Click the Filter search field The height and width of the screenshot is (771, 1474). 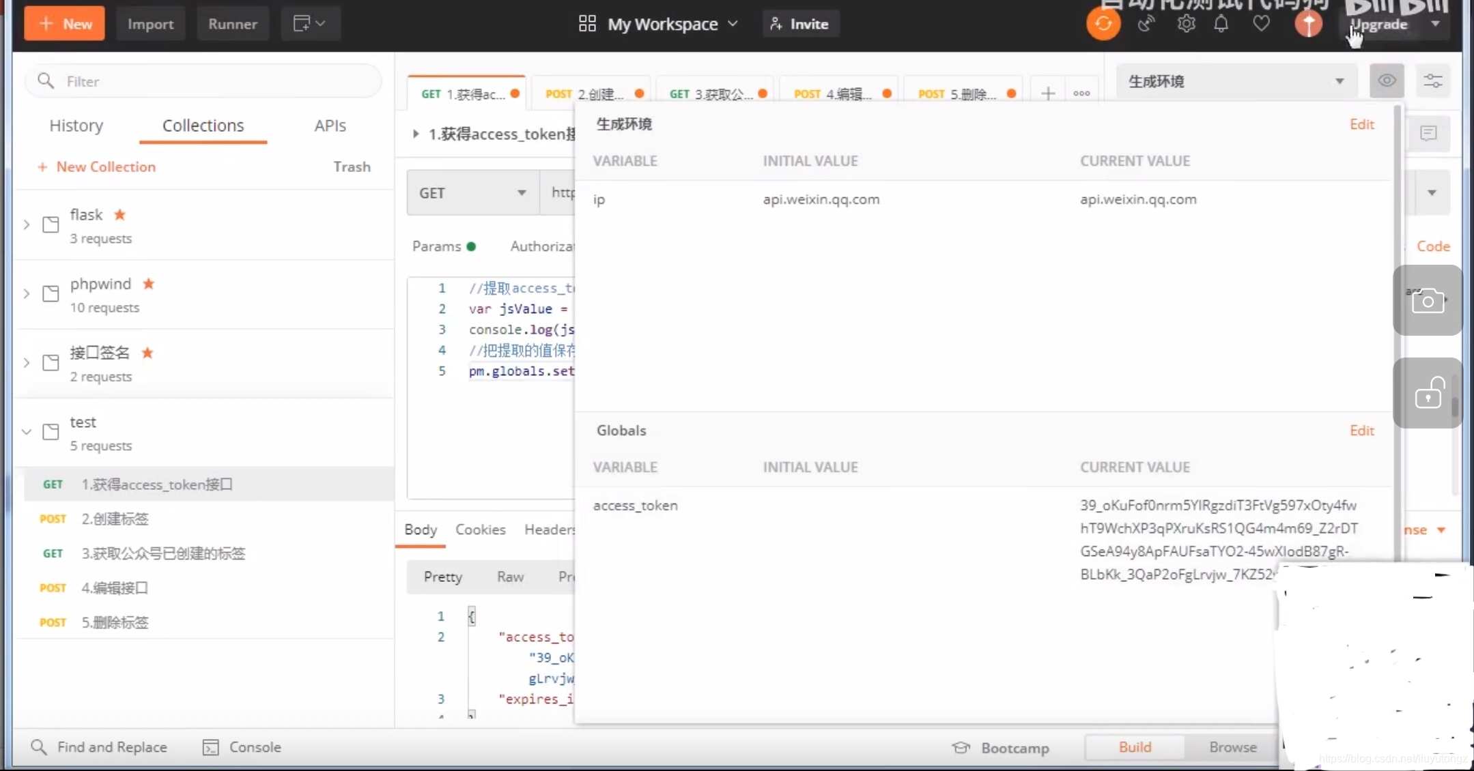coord(205,81)
